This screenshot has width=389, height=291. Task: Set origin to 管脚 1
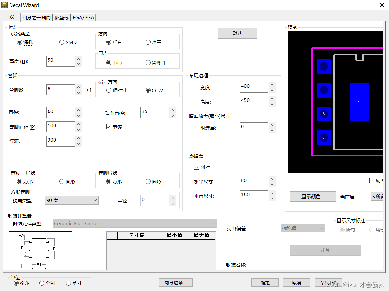tap(148, 62)
